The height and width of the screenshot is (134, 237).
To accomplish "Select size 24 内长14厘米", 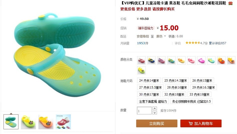I will (149, 81).
